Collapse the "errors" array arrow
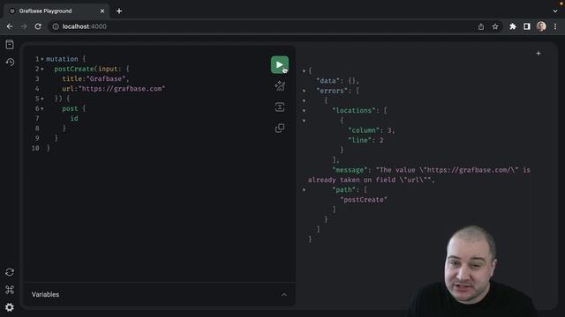565x317 pixels. 304,91
